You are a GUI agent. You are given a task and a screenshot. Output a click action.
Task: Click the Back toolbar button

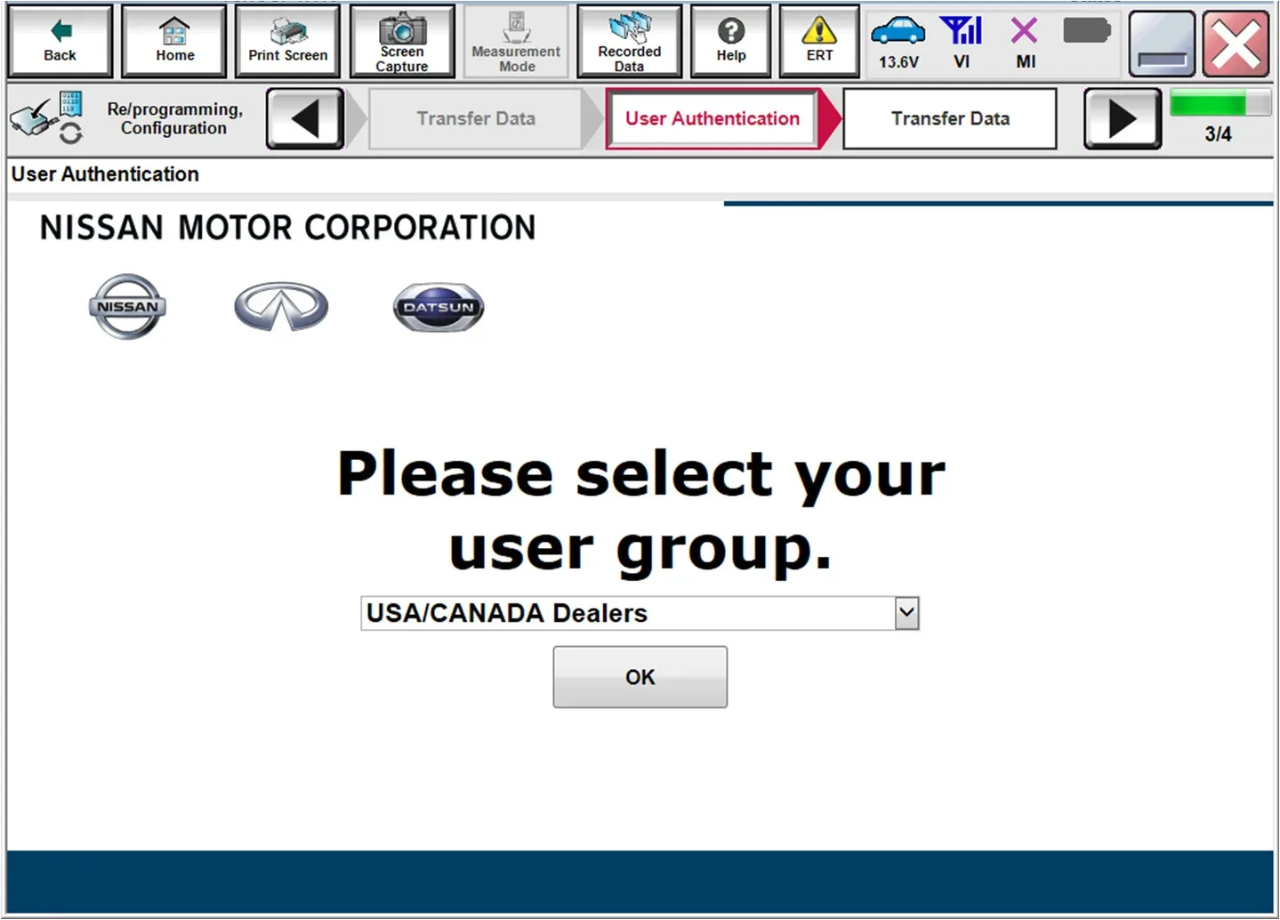click(x=60, y=41)
